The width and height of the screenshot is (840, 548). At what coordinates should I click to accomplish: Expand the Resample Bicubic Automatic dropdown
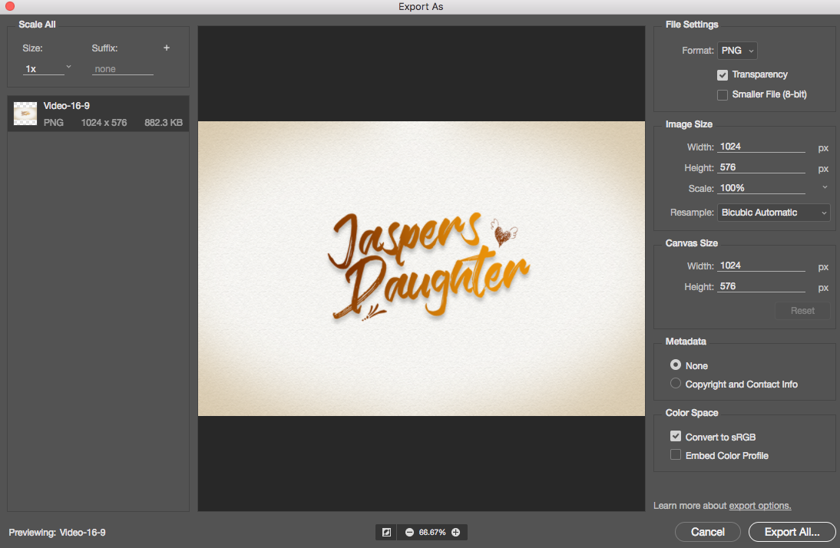[x=773, y=213]
